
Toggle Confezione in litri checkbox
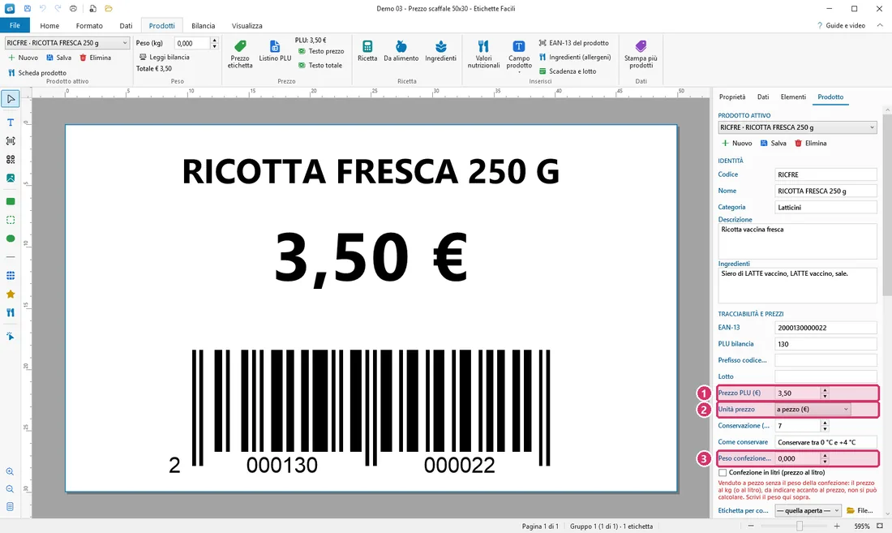723,473
